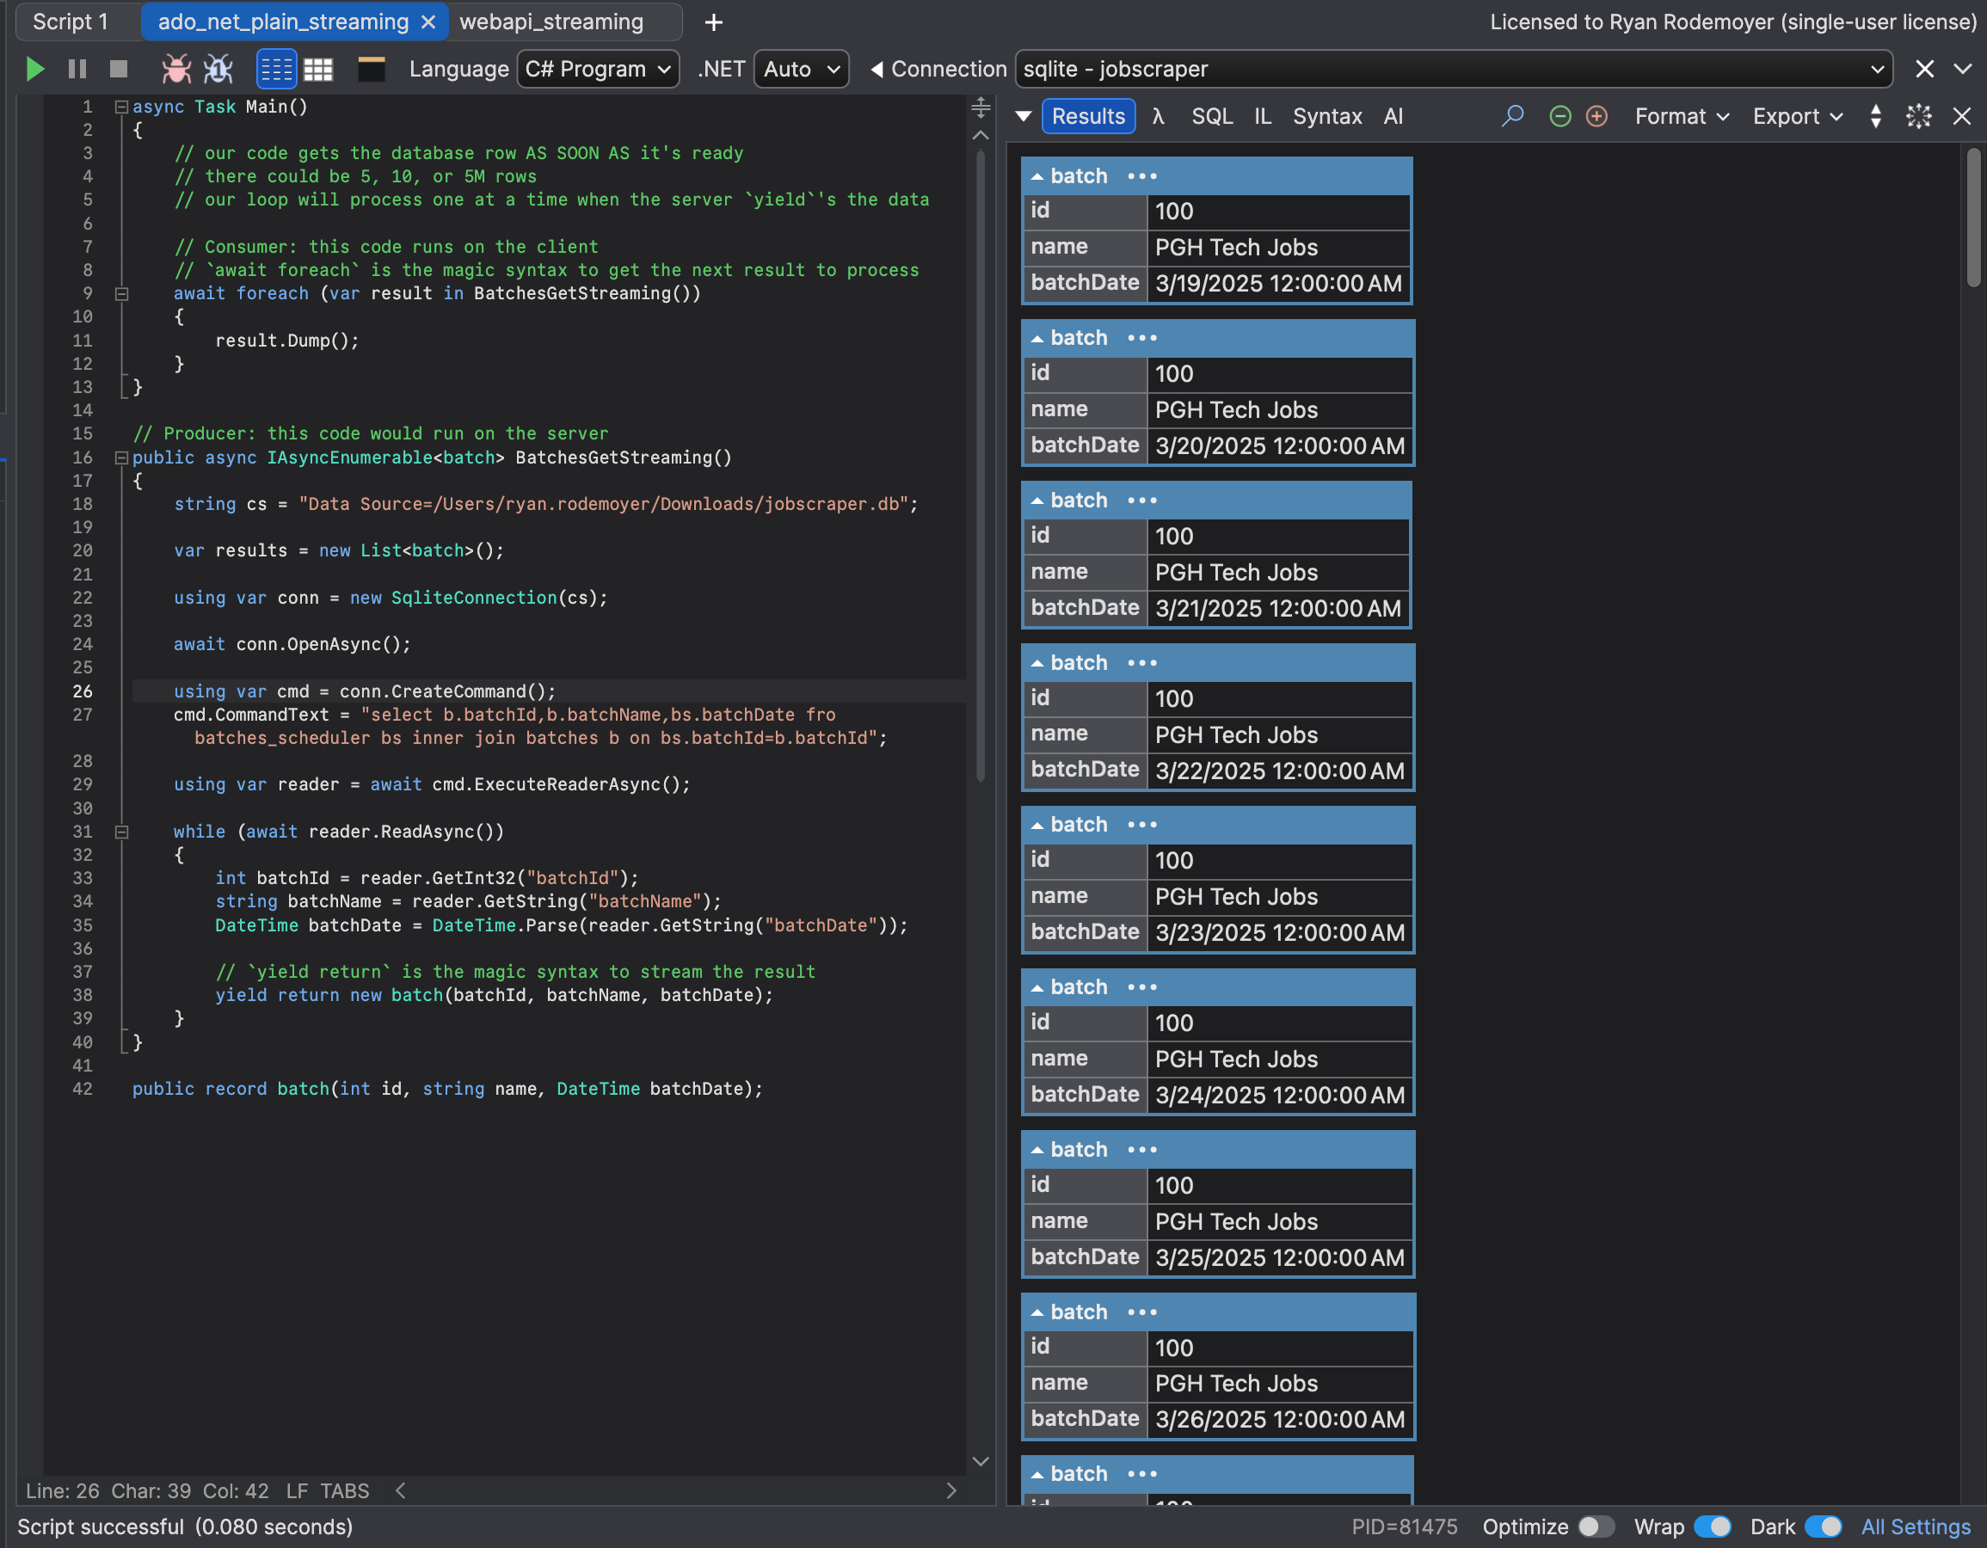1987x1548 pixels.
Task: Open the Export dropdown menu
Action: pos(1798,116)
